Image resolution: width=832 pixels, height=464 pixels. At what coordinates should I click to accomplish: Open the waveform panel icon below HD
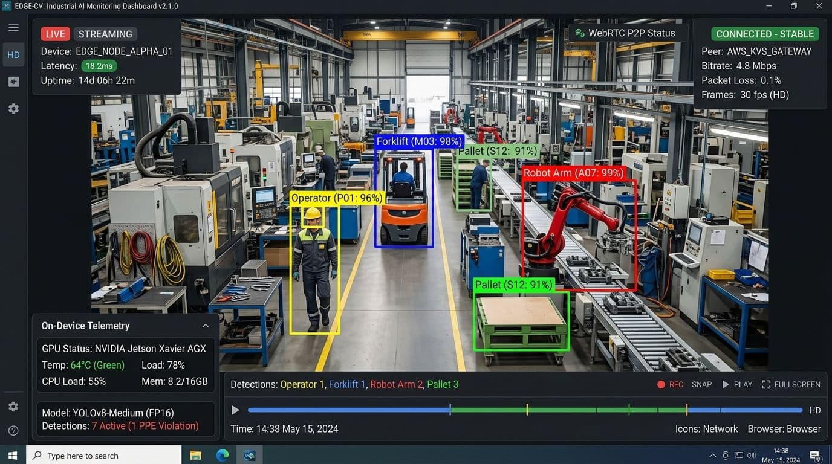pyautogui.click(x=13, y=82)
